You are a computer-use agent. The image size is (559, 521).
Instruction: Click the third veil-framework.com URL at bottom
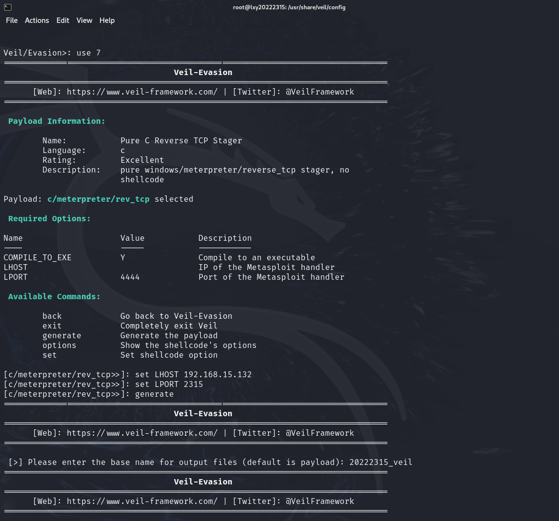tap(142, 502)
